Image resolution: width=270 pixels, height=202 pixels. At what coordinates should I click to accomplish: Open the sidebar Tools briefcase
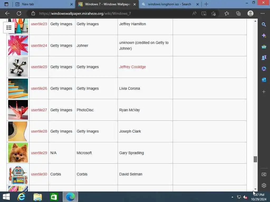pyautogui.click(x=264, y=47)
